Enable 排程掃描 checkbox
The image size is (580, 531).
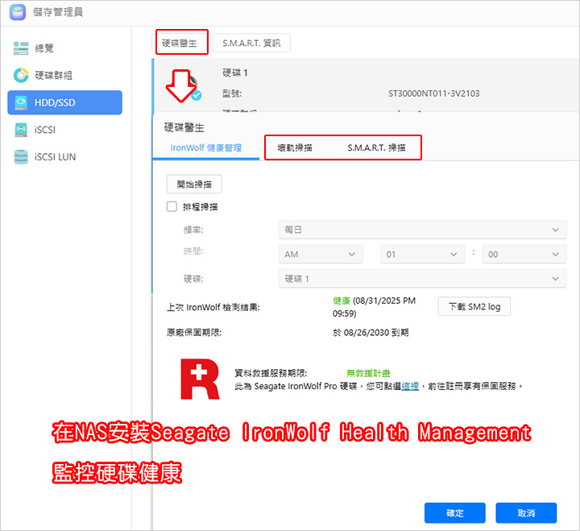[172, 206]
